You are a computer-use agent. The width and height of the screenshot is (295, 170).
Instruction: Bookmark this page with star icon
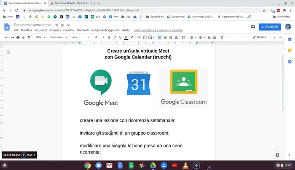click(x=264, y=11)
